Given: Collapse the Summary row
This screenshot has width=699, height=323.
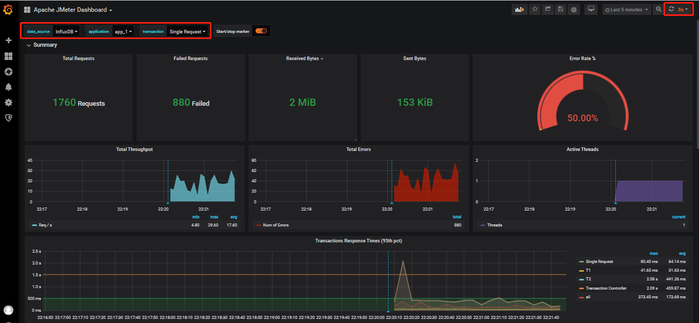Looking at the screenshot, I should (42, 45).
